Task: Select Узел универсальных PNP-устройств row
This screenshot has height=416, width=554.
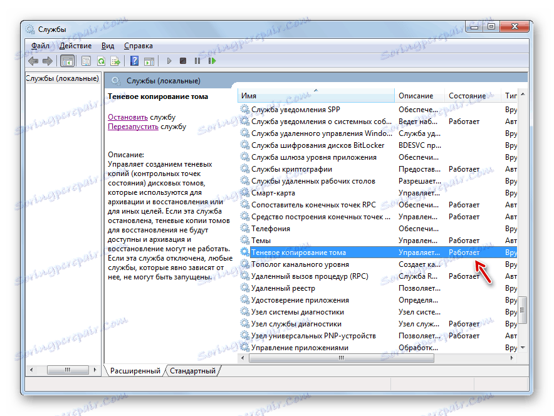Action: click(x=378, y=335)
